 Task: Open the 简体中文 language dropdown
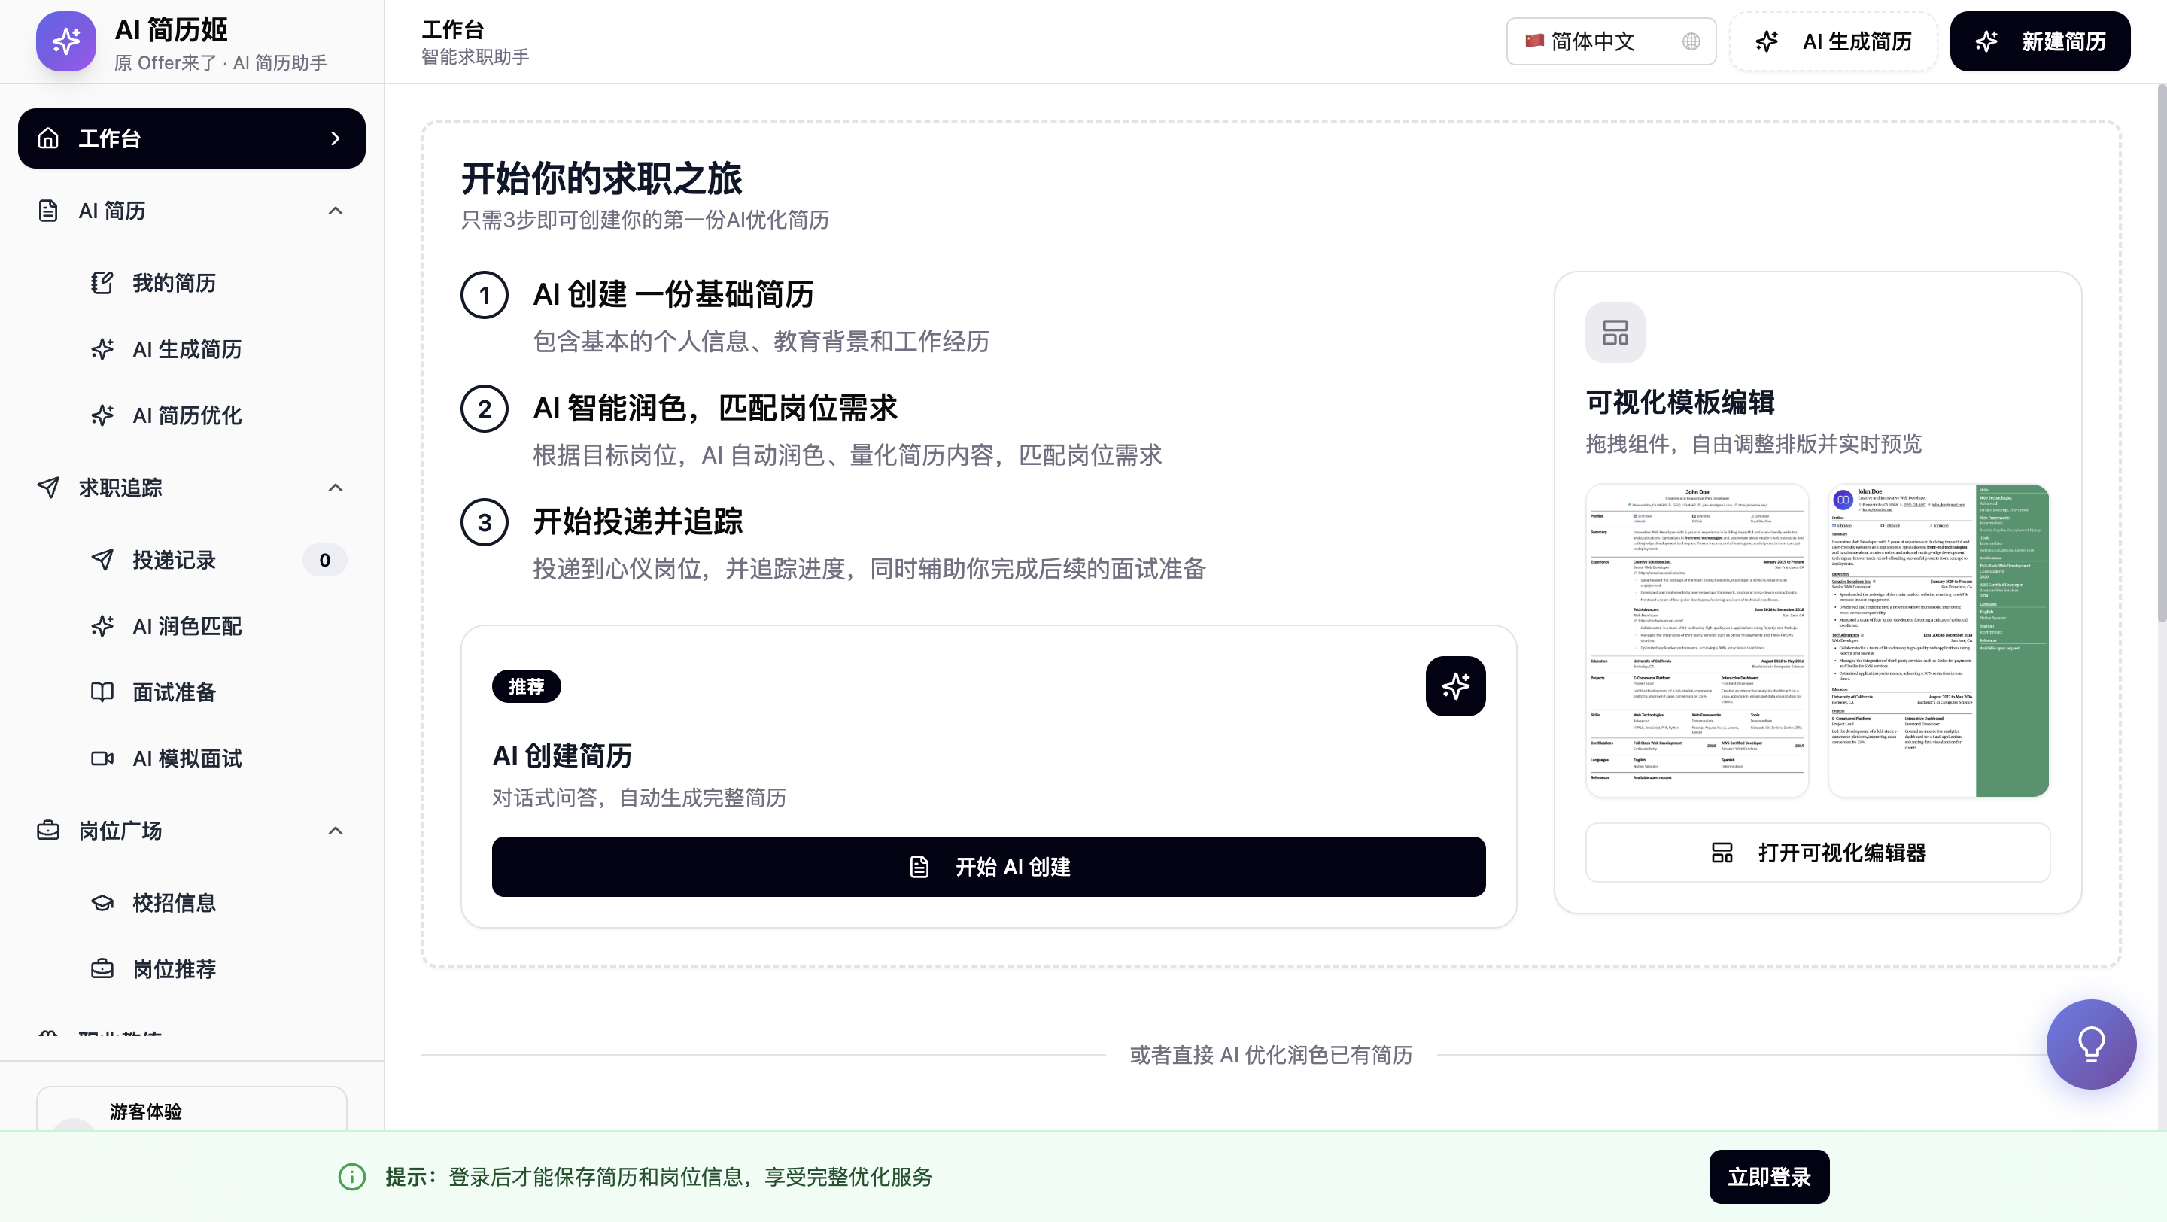pyautogui.click(x=1610, y=41)
